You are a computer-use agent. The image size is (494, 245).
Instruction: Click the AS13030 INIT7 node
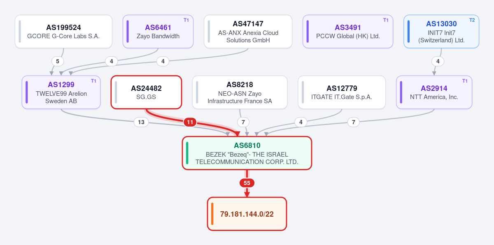pyautogui.click(x=441, y=32)
